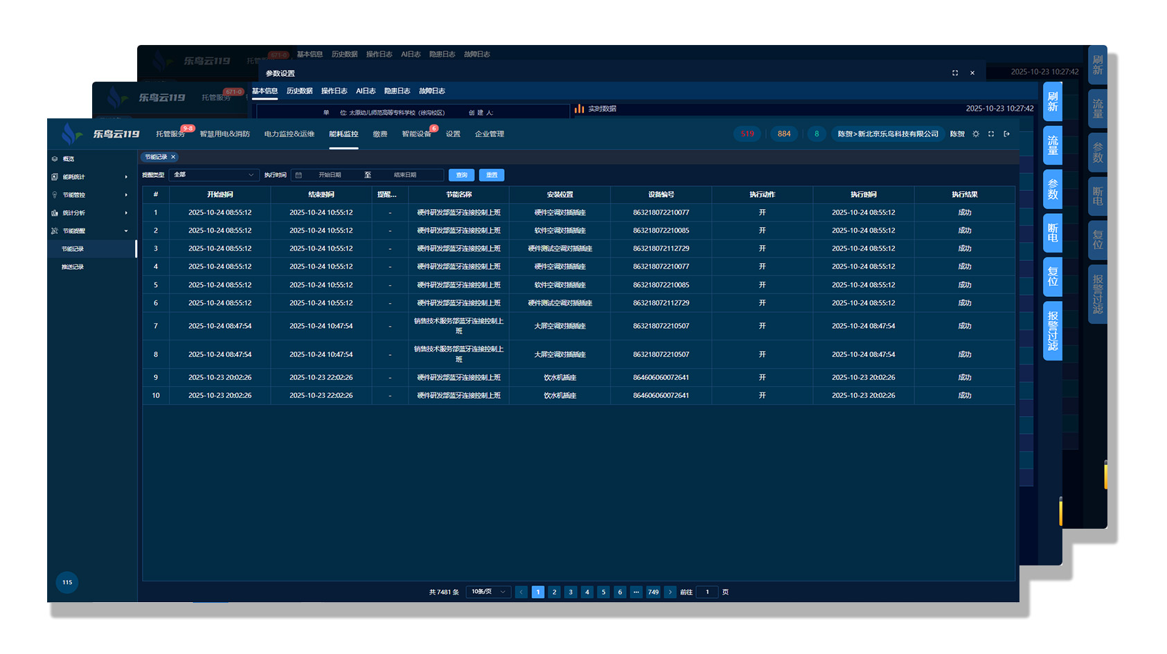The image size is (1167, 654).
Task: Select 推送记录 in the sidebar
Action: pos(73,267)
